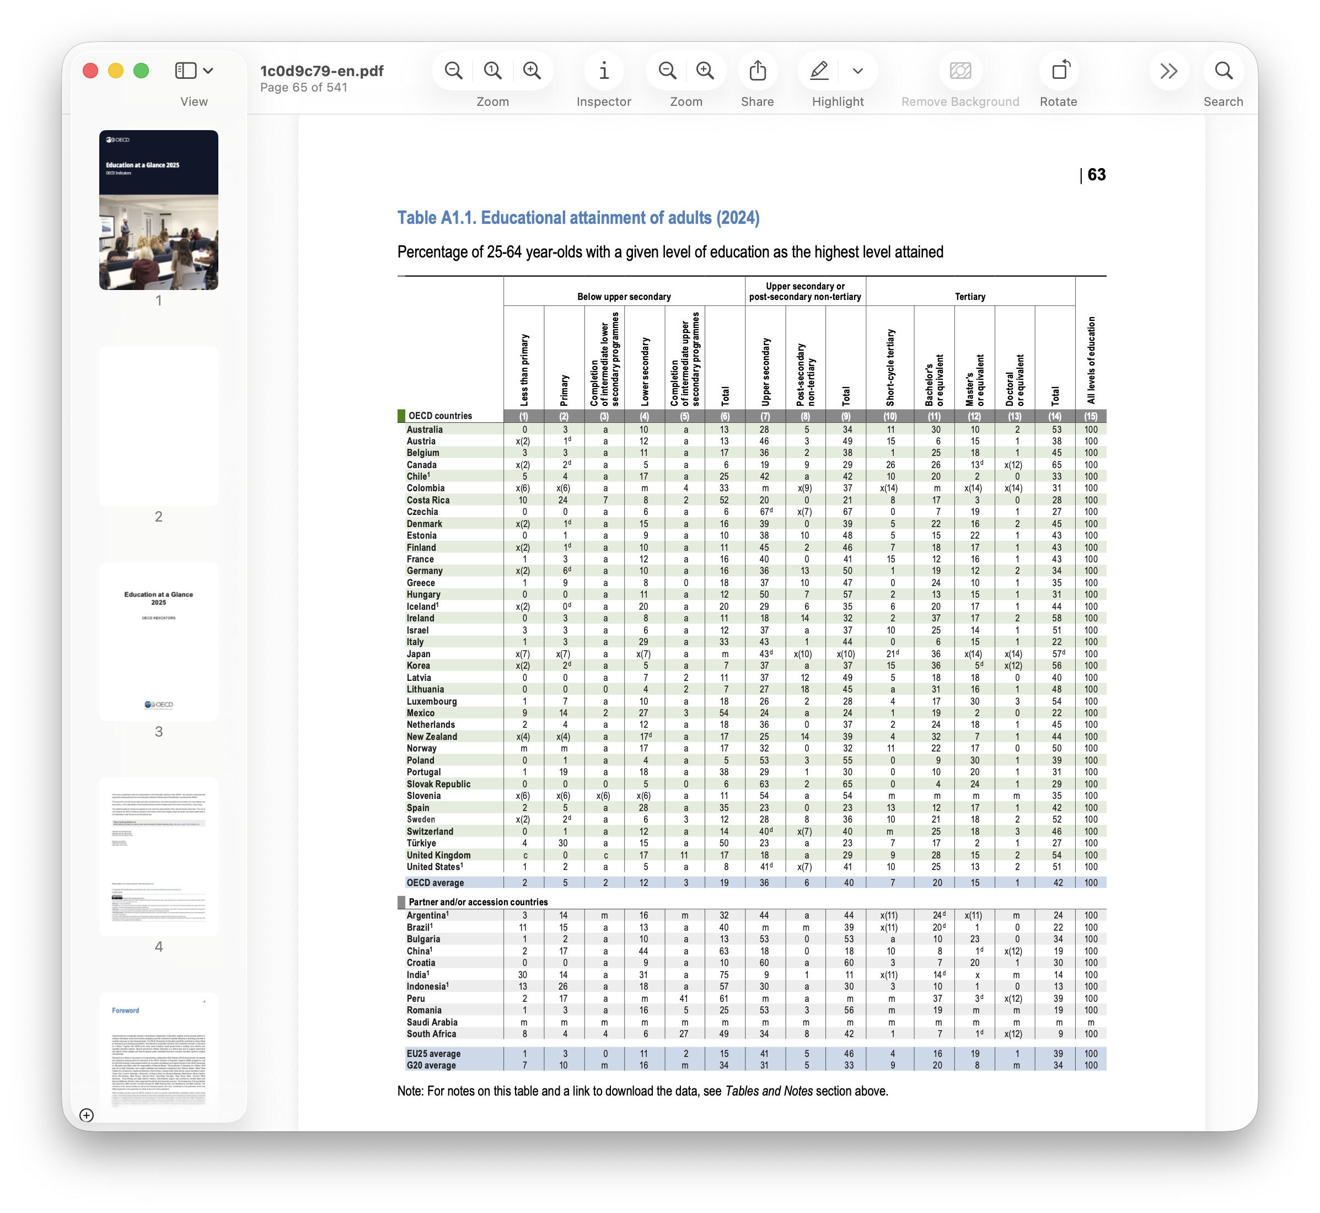Click the actual size zoom icon
The height and width of the screenshot is (1213, 1320).
(x=492, y=71)
